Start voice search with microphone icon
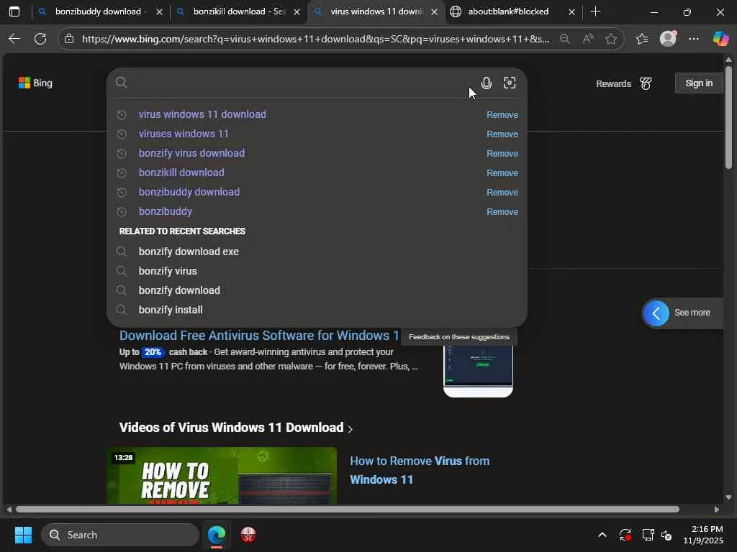737x552 pixels. (487, 83)
